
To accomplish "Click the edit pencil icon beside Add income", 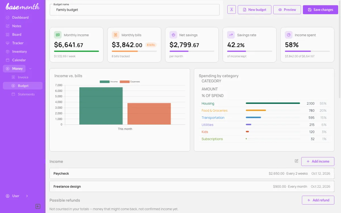I will click(296, 161).
